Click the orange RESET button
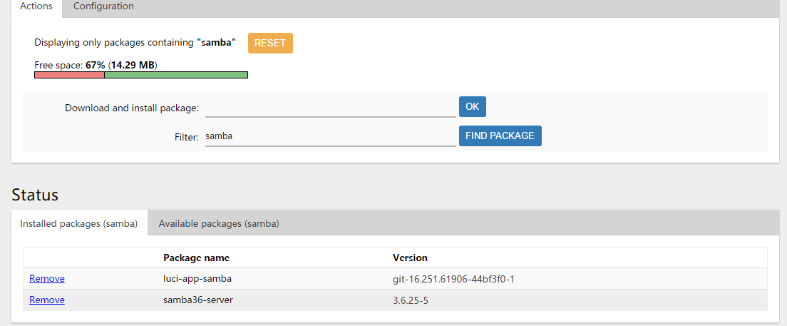This screenshot has width=787, height=326. pyautogui.click(x=270, y=44)
